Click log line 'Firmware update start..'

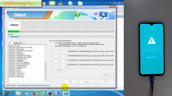click(x=20, y=64)
